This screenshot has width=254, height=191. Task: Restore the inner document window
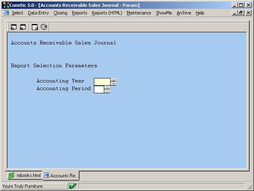click(x=241, y=13)
